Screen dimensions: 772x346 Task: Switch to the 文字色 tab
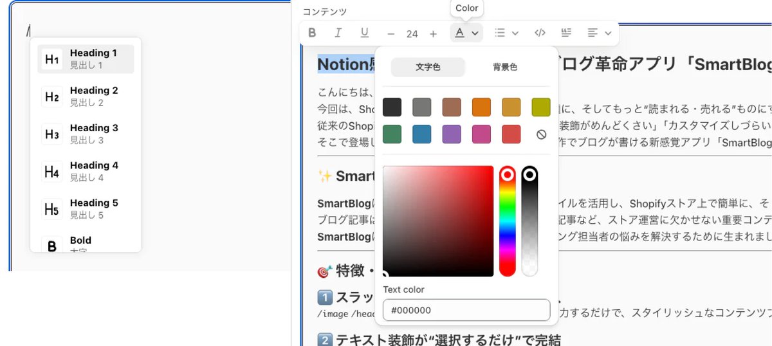[428, 67]
